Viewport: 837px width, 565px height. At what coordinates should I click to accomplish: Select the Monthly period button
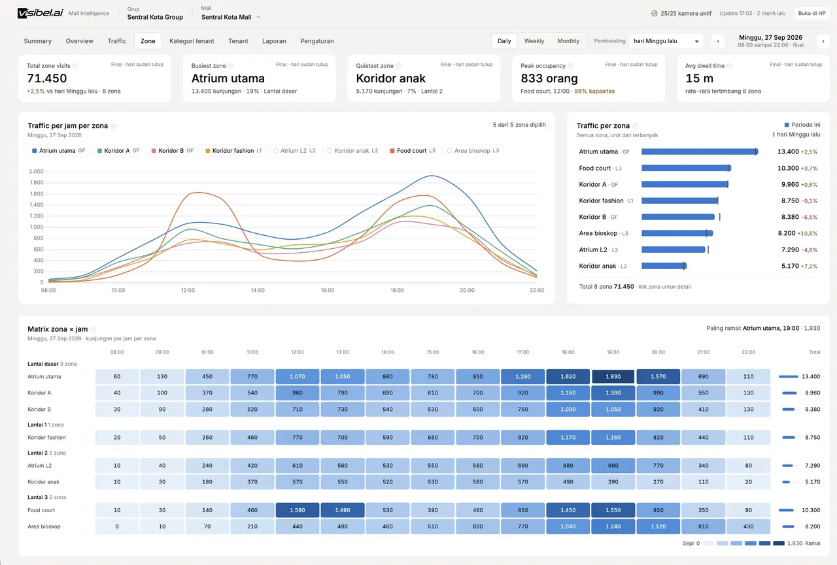coord(568,41)
